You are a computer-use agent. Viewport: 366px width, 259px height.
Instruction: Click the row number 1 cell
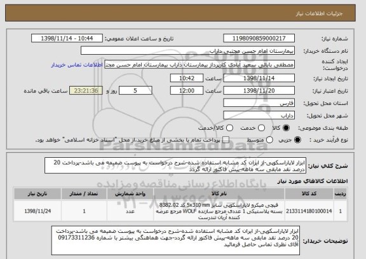[341, 211]
